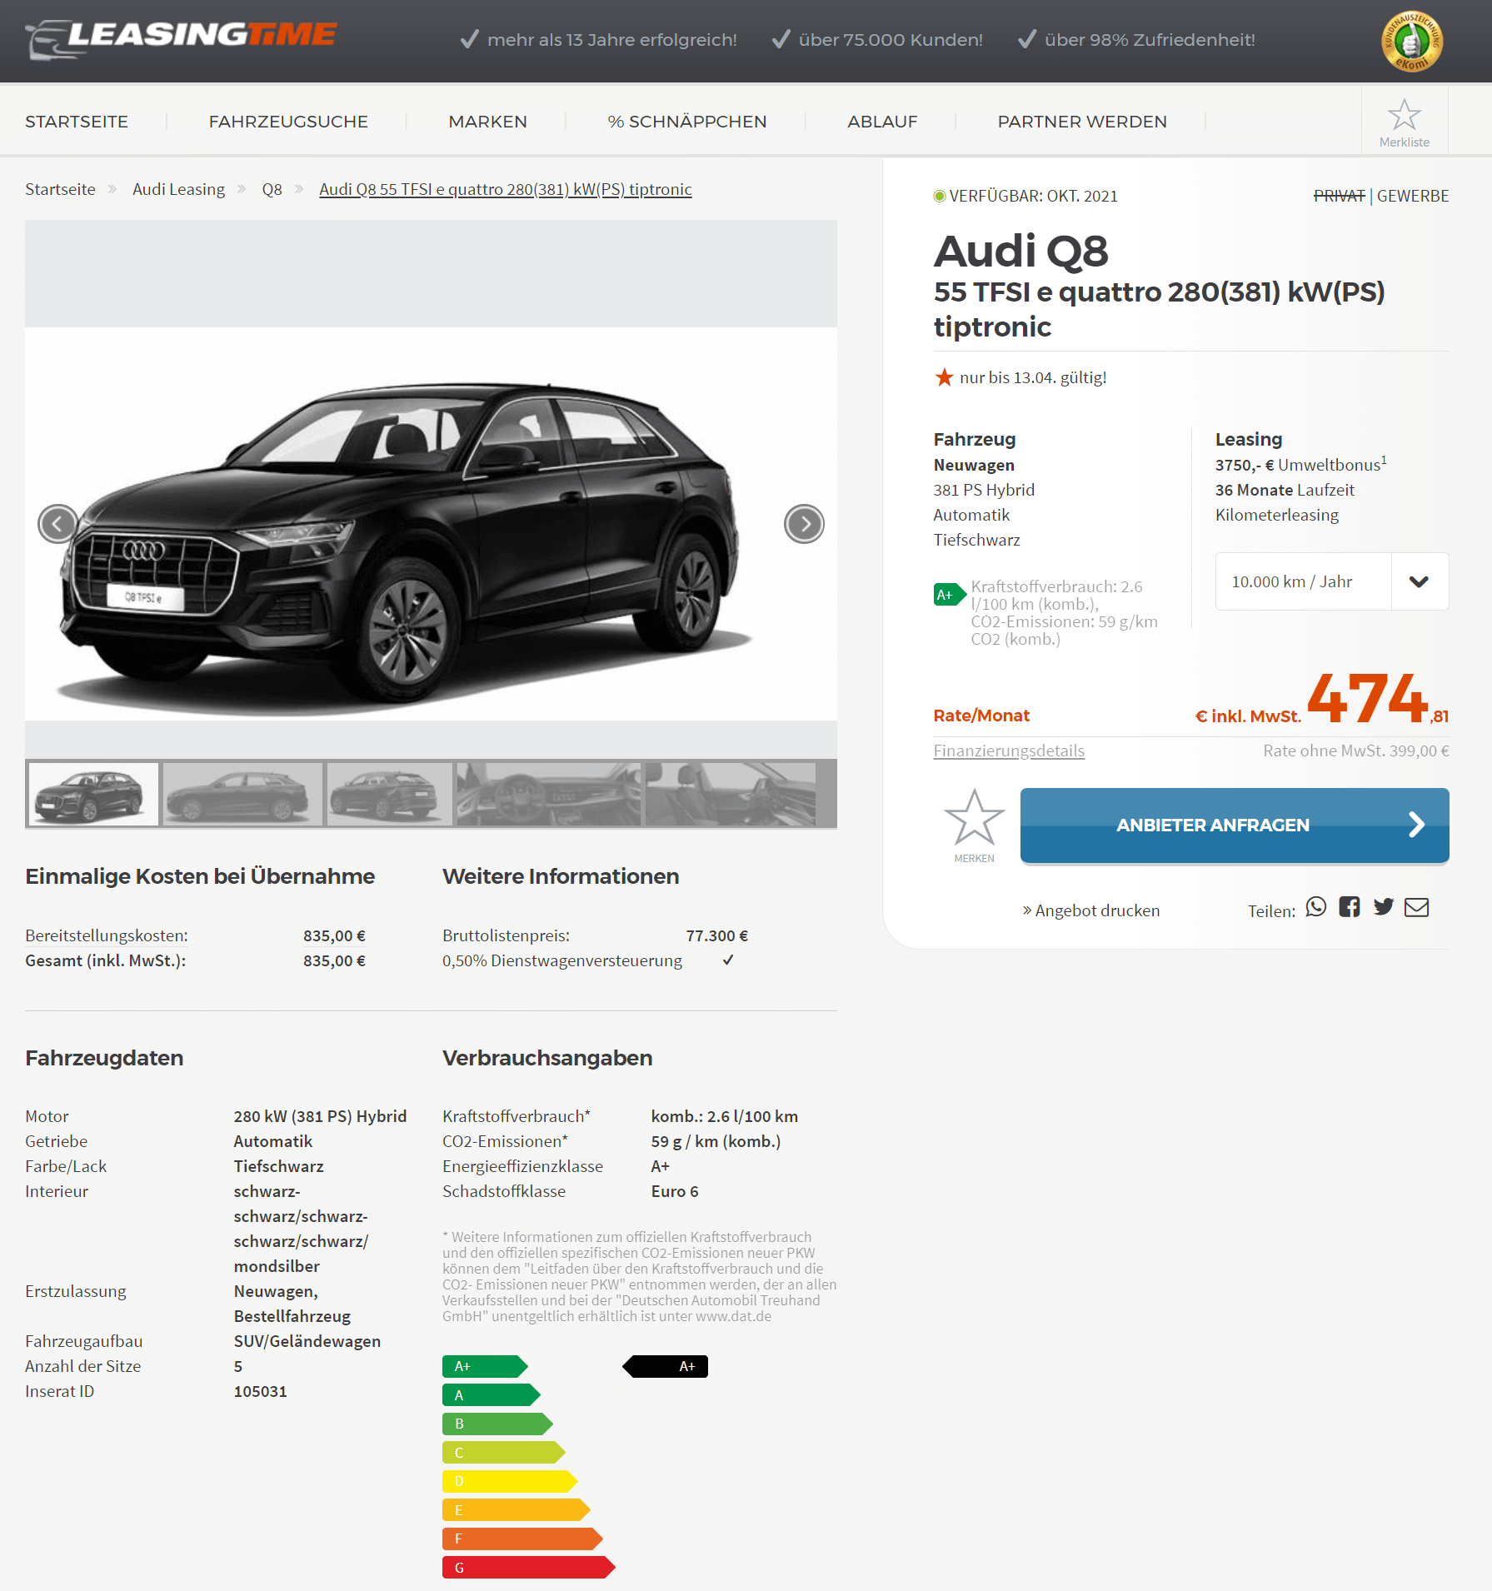Select seats interior thumbnail

(x=731, y=794)
